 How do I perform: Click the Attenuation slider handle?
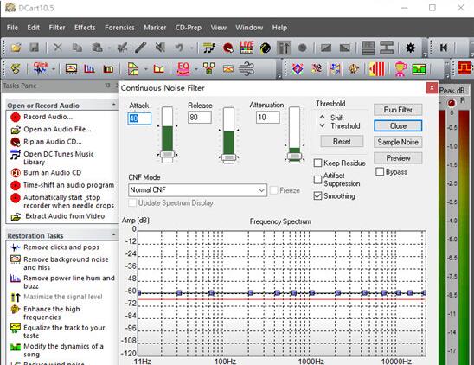click(294, 157)
